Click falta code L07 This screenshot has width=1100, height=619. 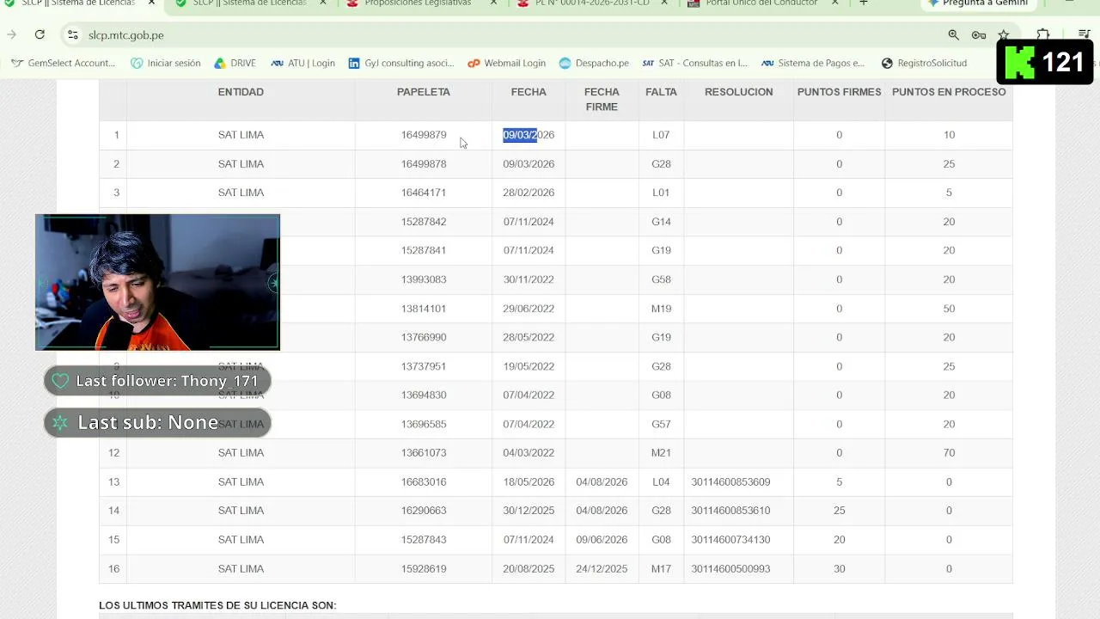click(x=661, y=135)
